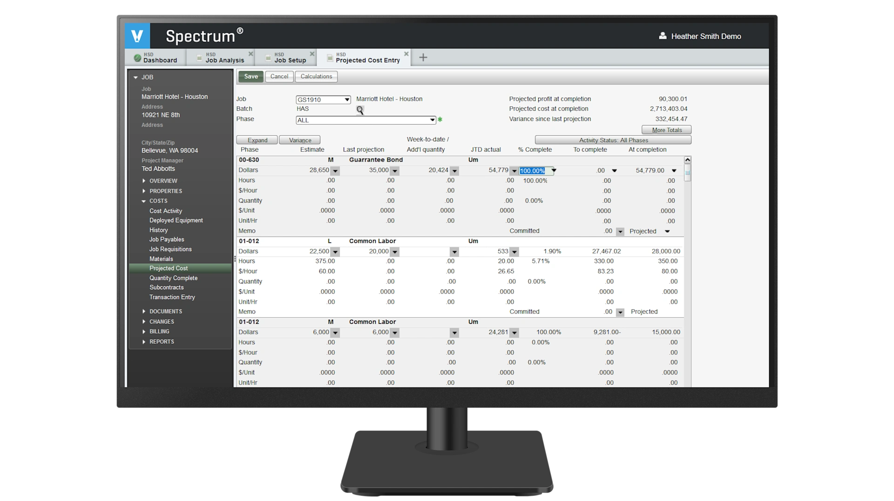Switch to the Dashboard tab
Image resolution: width=894 pixels, height=501 pixels.
click(156, 57)
